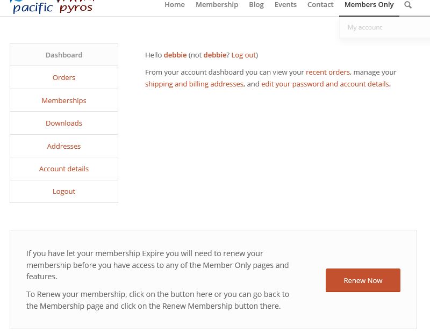Open the Home menu item
Image resolution: width=430 pixels, height=334 pixels.
click(175, 5)
